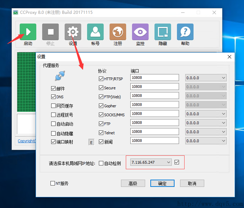This screenshot has width=244, height=208.
Task: Click the FTP(Web) port field
Action: [x=154, y=96]
